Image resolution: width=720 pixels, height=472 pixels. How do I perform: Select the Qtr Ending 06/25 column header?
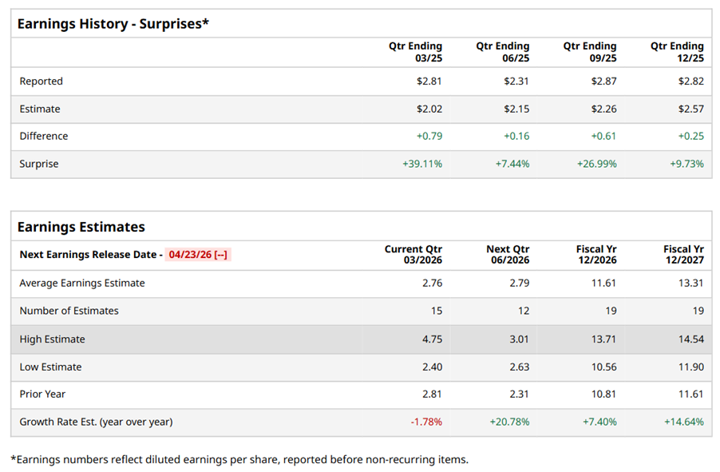502,52
